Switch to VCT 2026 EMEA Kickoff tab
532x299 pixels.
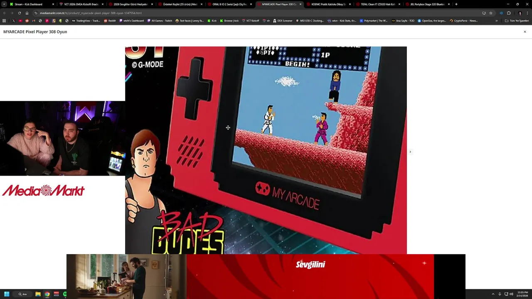click(x=81, y=4)
